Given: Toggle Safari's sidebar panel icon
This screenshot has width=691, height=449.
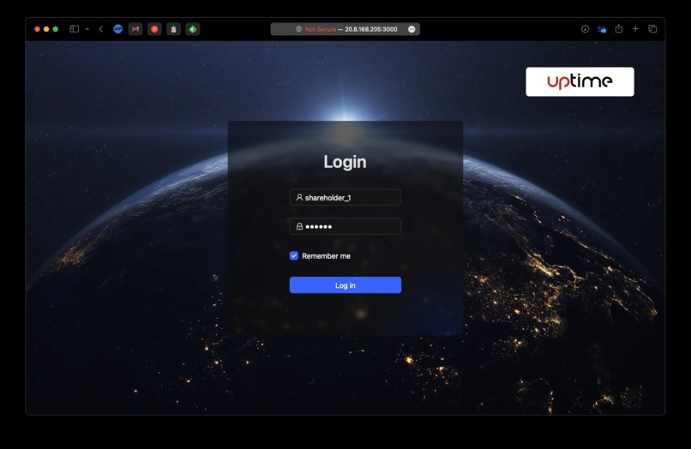Looking at the screenshot, I should pos(74,29).
